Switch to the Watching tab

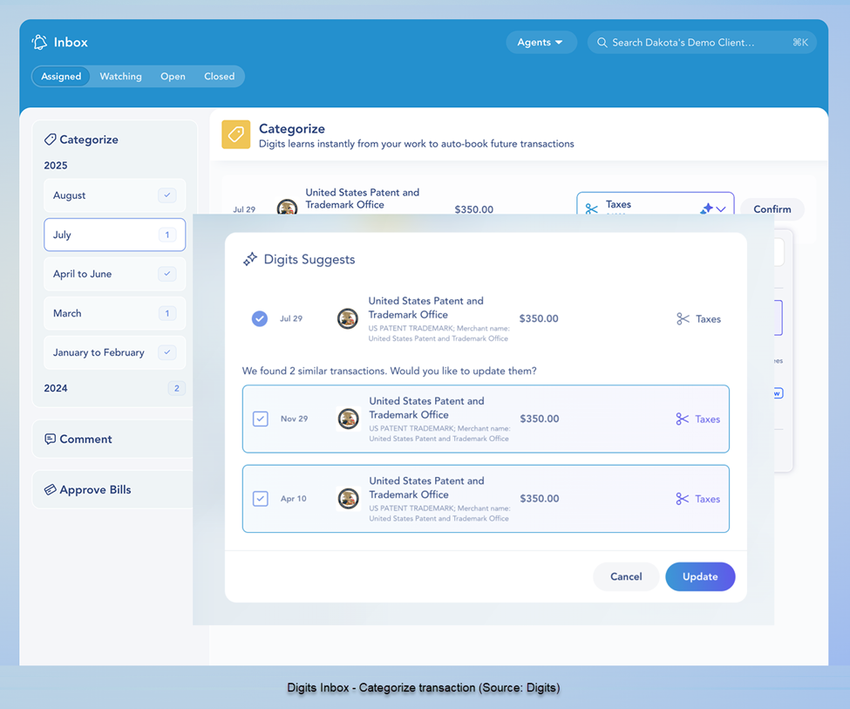click(121, 77)
